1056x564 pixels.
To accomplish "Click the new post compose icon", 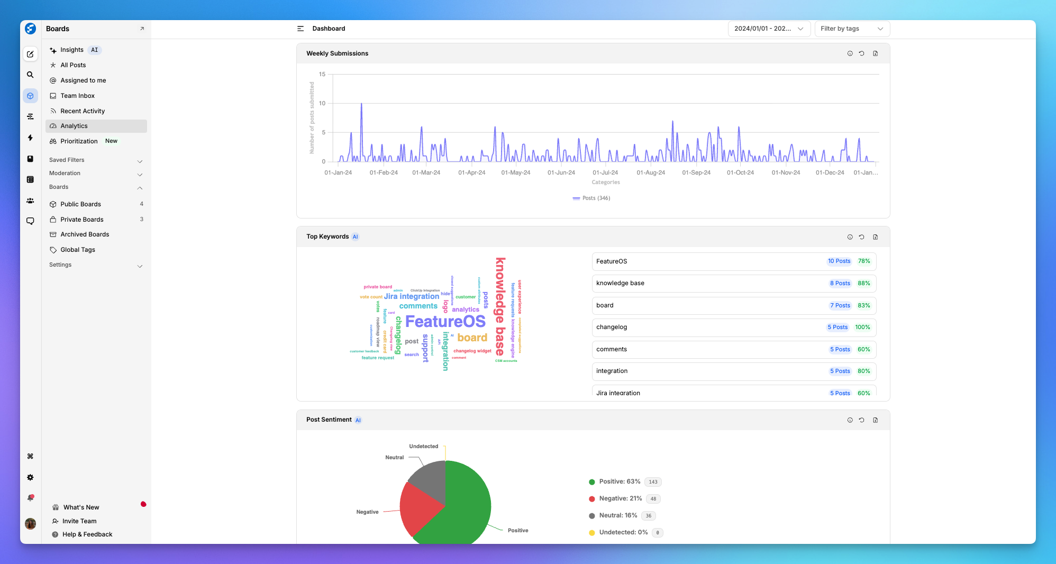I will click(x=30, y=54).
